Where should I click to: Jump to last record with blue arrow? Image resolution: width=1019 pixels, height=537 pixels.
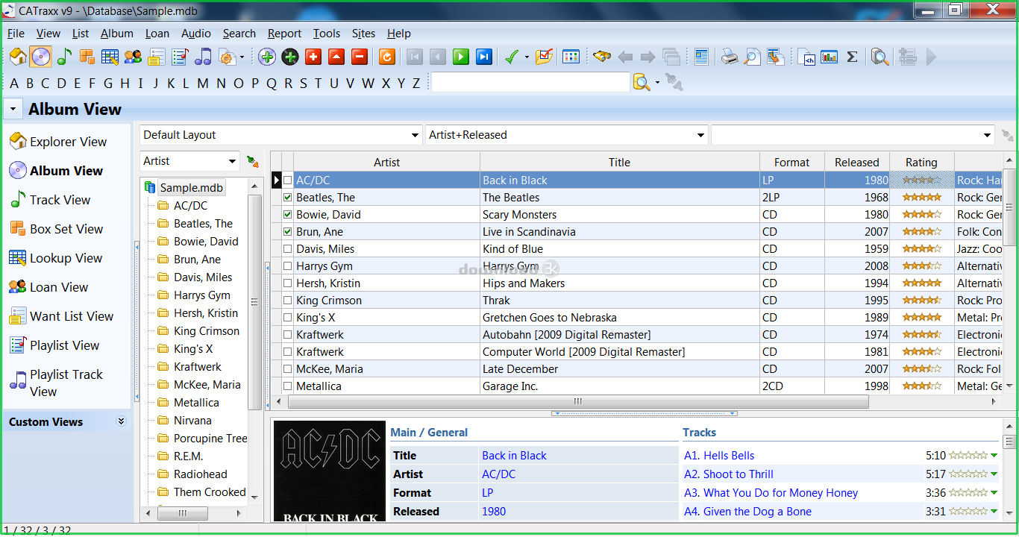(484, 57)
